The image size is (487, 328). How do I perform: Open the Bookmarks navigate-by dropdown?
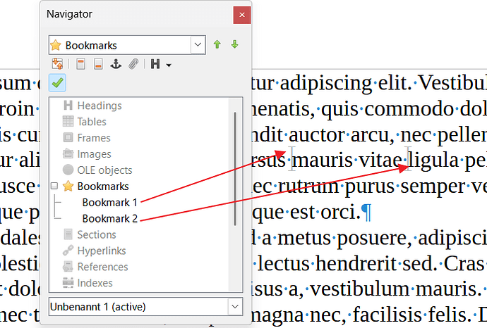pyautogui.click(x=198, y=45)
